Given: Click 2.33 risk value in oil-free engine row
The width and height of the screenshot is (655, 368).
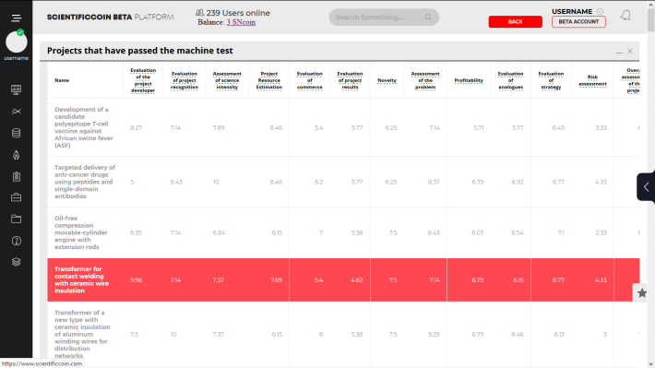Looking at the screenshot, I should point(601,232).
